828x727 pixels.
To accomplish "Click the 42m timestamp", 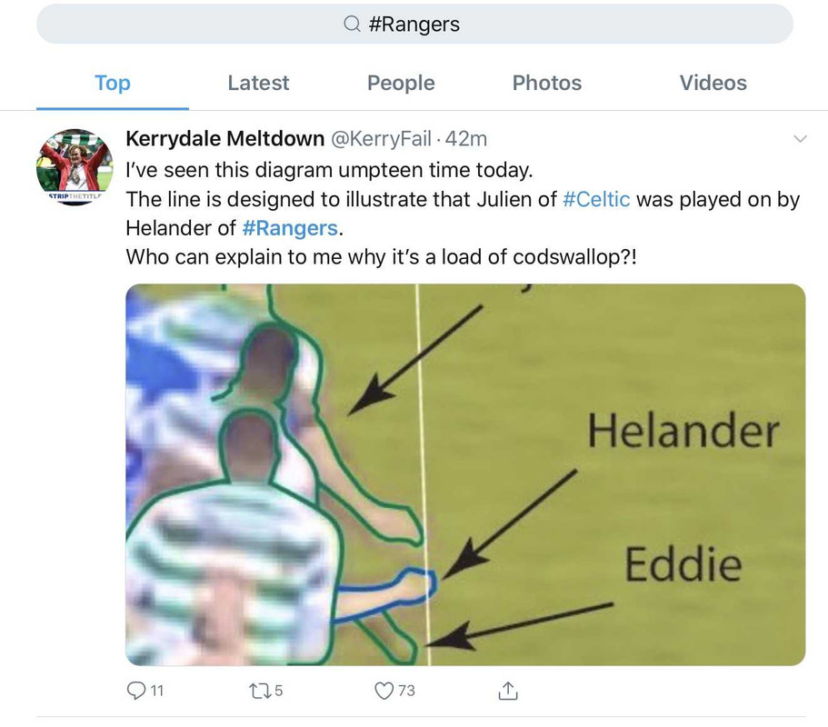I will pyautogui.click(x=466, y=139).
